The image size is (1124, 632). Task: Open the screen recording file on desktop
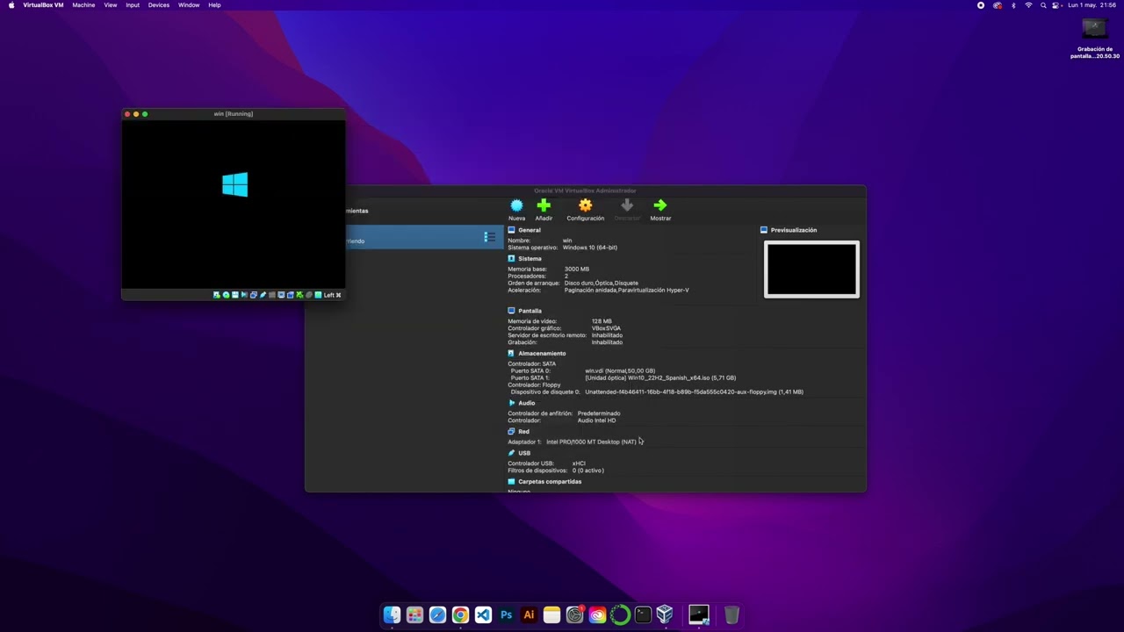coord(1094,39)
